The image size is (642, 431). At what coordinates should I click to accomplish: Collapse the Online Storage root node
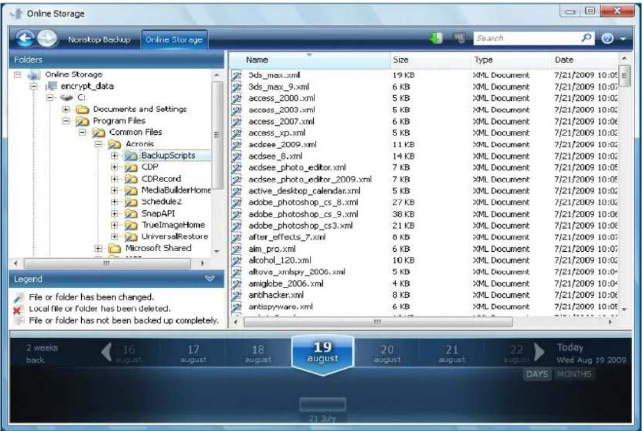click(18, 74)
